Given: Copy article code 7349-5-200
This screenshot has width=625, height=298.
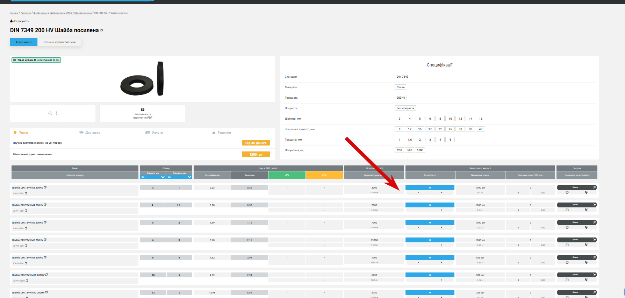Looking at the screenshot, I should (26, 228).
